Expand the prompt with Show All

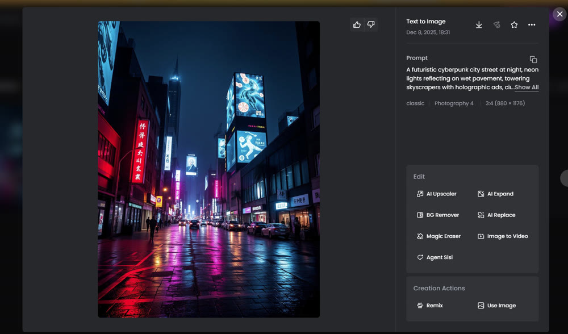click(527, 87)
